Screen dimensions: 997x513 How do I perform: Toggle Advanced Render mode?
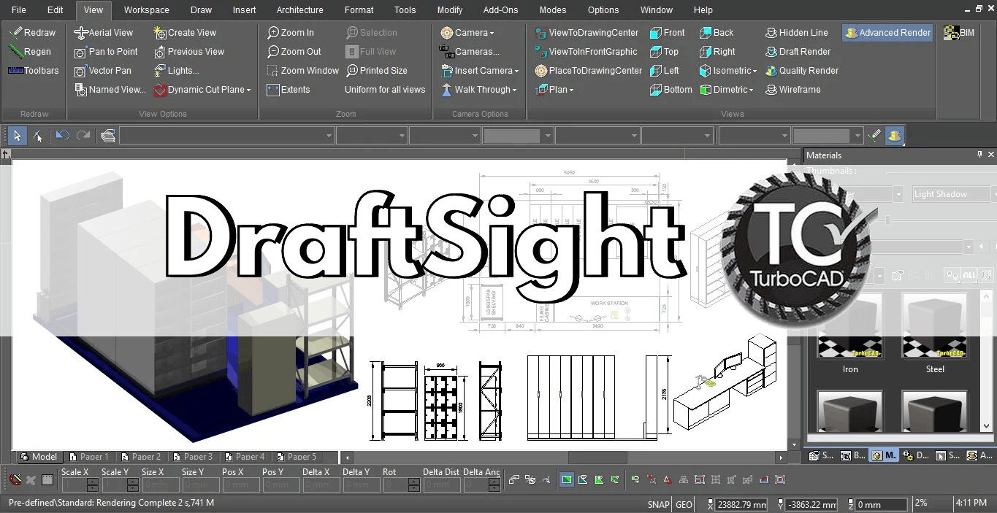[887, 33]
